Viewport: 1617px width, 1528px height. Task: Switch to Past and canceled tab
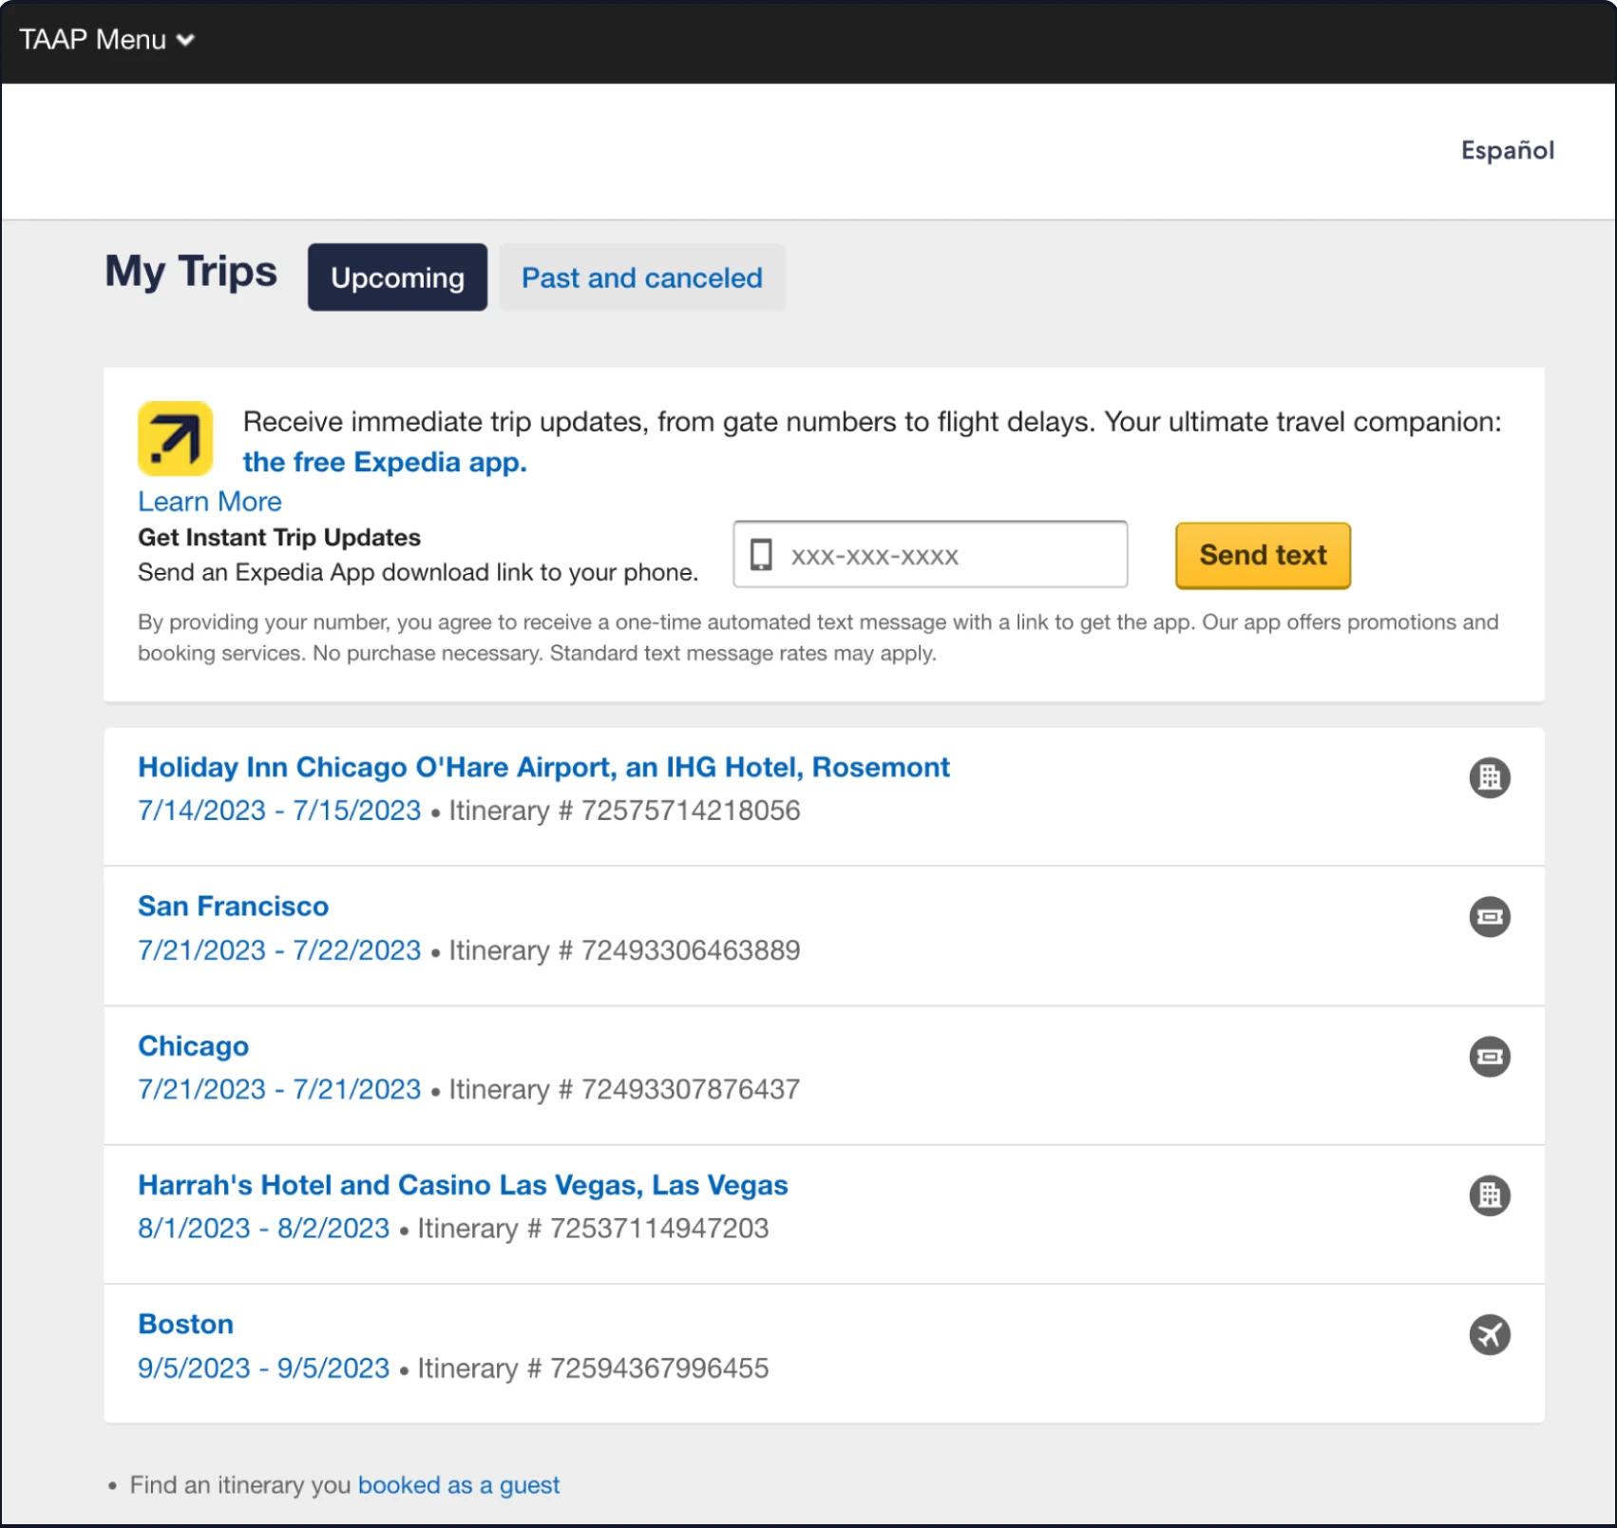[642, 277]
